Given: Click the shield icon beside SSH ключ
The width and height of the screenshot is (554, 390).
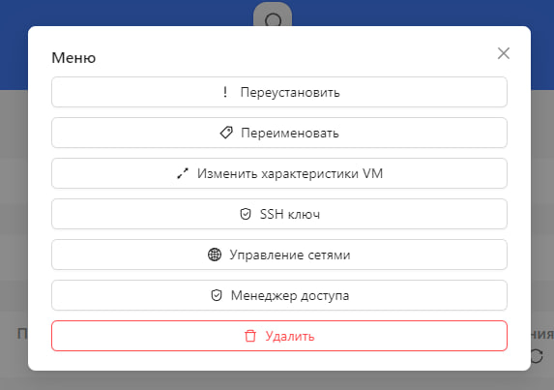Looking at the screenshot, I should coord(246,214).
